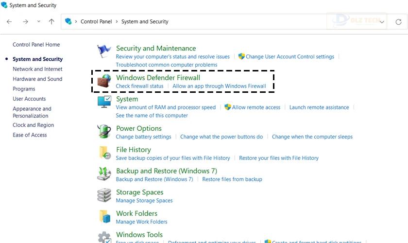Open Backup and Restore (Windows 7) heading
Image resolution: width=408 pixels, height=243 pixels.
click(167, 171)
